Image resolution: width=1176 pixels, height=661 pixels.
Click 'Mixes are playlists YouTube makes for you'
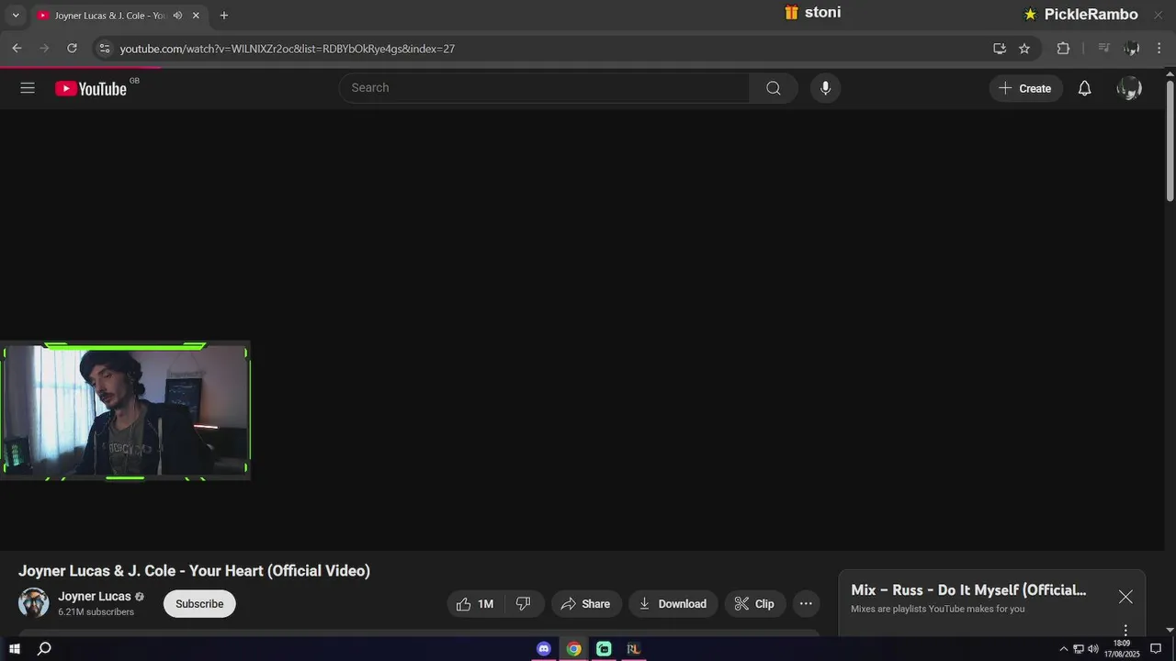pos(937,610)
